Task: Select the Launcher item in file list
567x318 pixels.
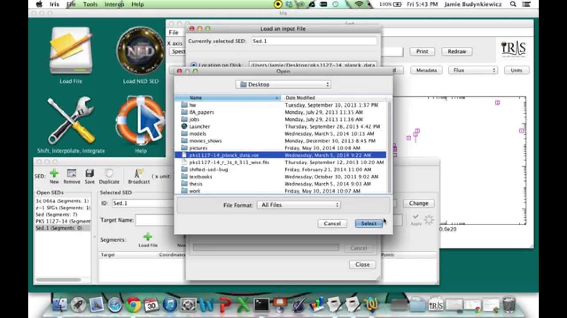Action: pyautogui.click(x=280, y=126)
